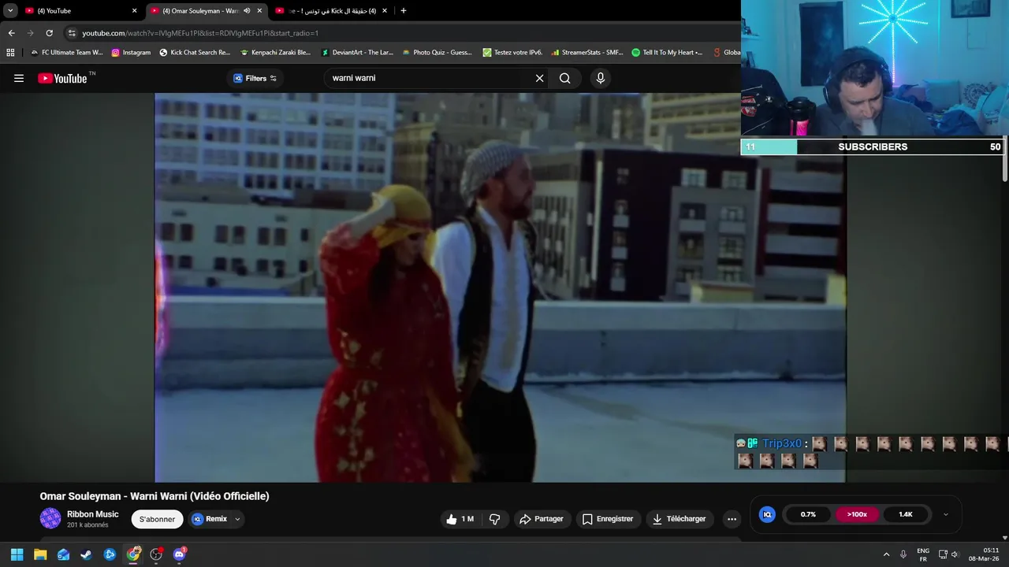The width and height of the screenshot is (1009, 567).
Task: Open the Filters toggle button
Action: coord(255,78)
